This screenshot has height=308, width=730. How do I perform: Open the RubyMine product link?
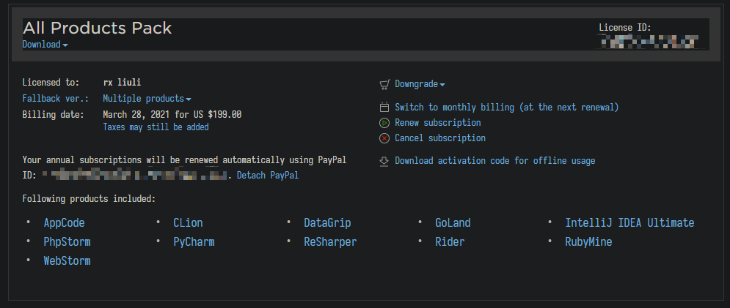coord(588,242)
